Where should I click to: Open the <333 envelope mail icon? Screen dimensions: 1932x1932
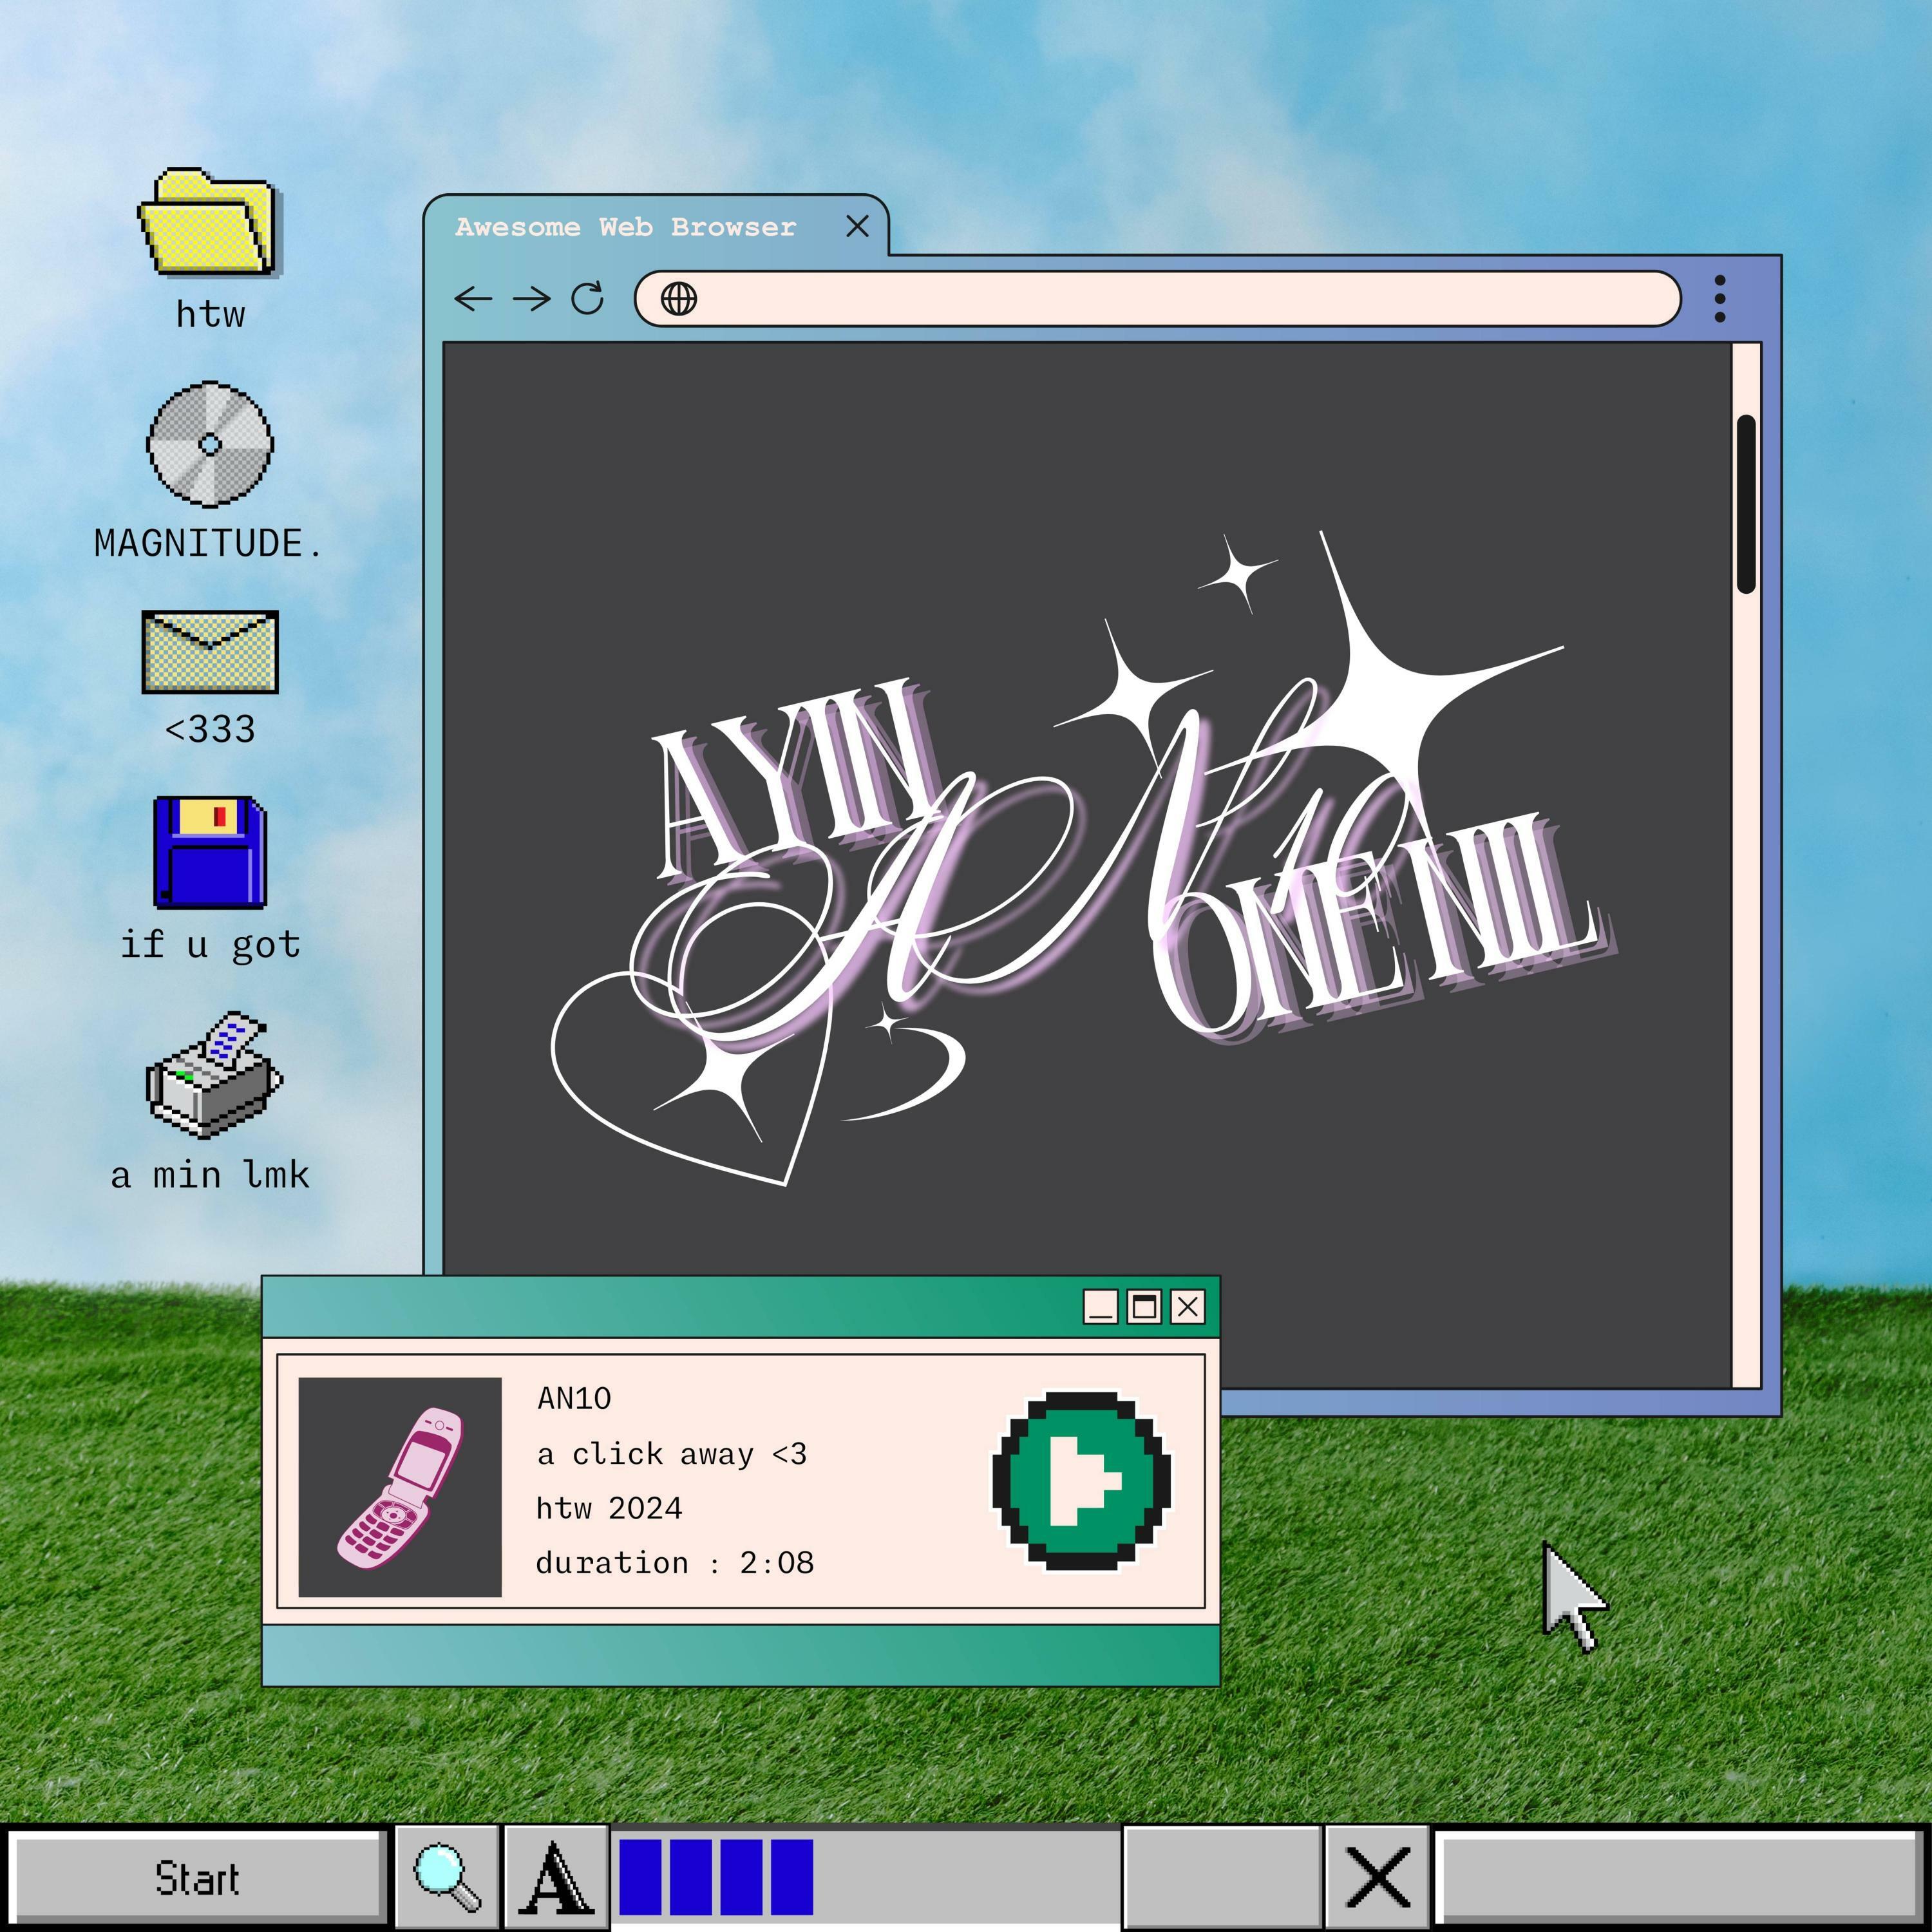pyautogui.click(x=210, y=652)
